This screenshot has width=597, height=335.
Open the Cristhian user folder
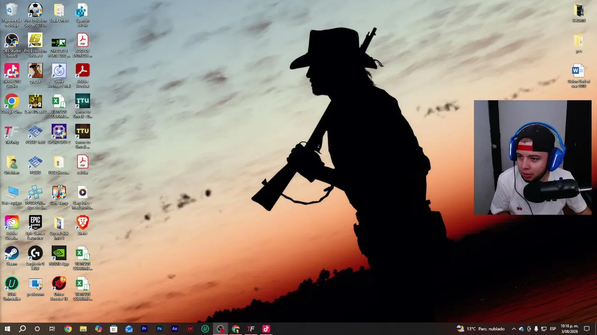pos(12,165)
